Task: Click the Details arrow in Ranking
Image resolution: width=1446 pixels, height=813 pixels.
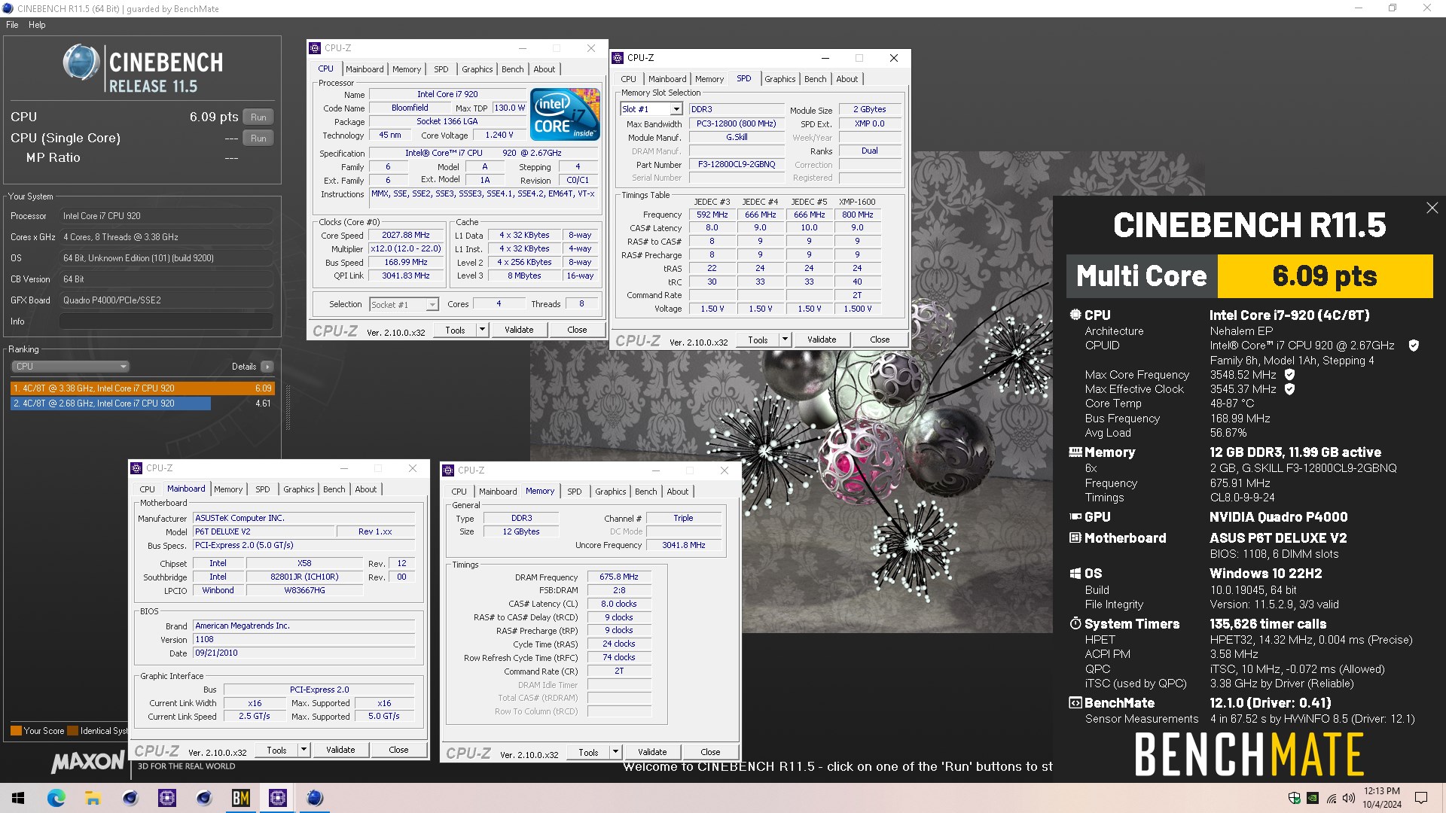Action: click(267, 367)
